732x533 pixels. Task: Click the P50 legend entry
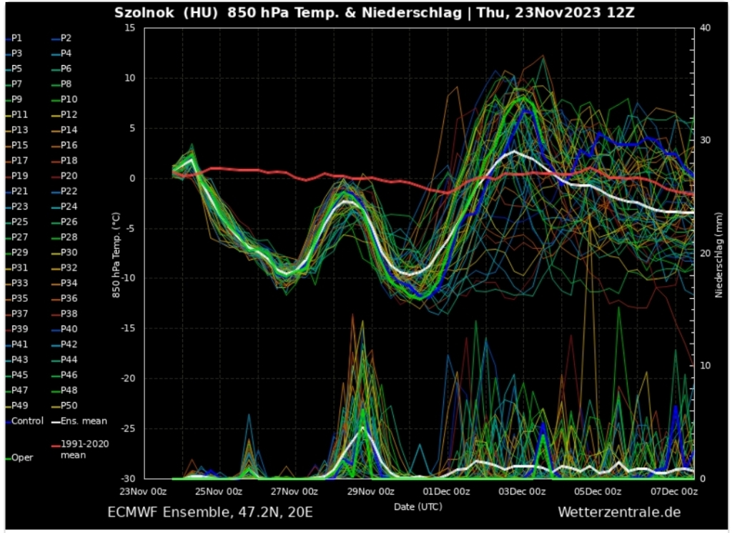click(x=69, y=406)
